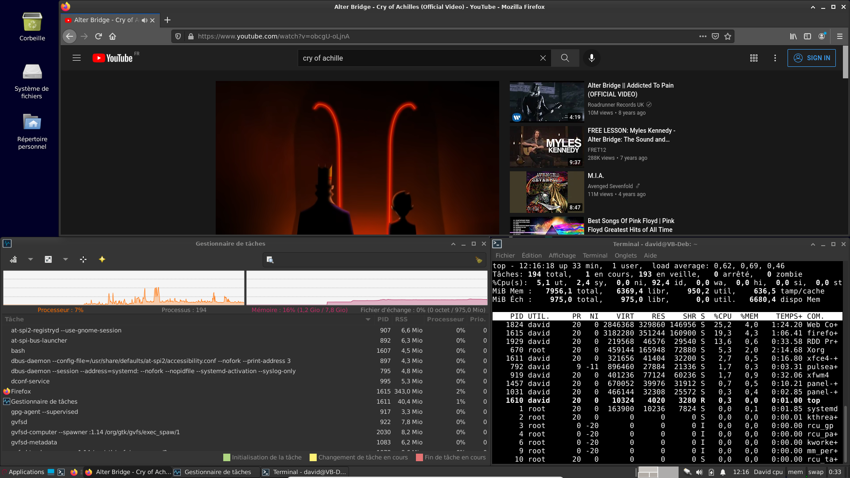The height and width of the screenshot is (478, 850).
Task: Go to the Firefox home page
Action: (x=113, y=36)
